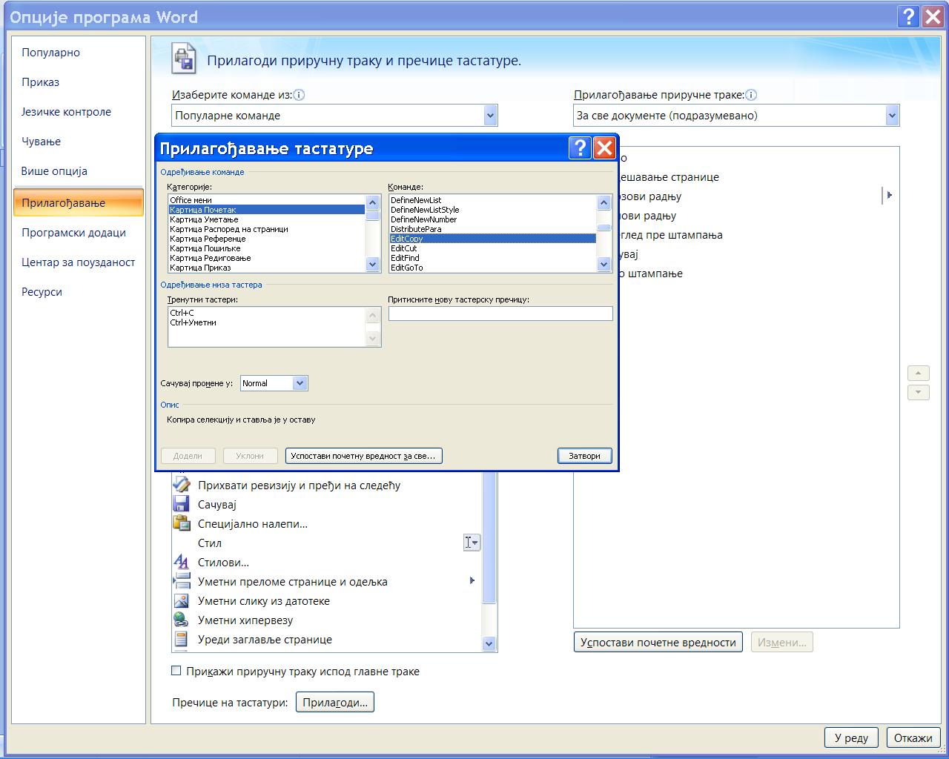The height and width of the screenshot is (759, 949).
Task: Click help button in Опције програма Word title bar
Action: (908, 16)
